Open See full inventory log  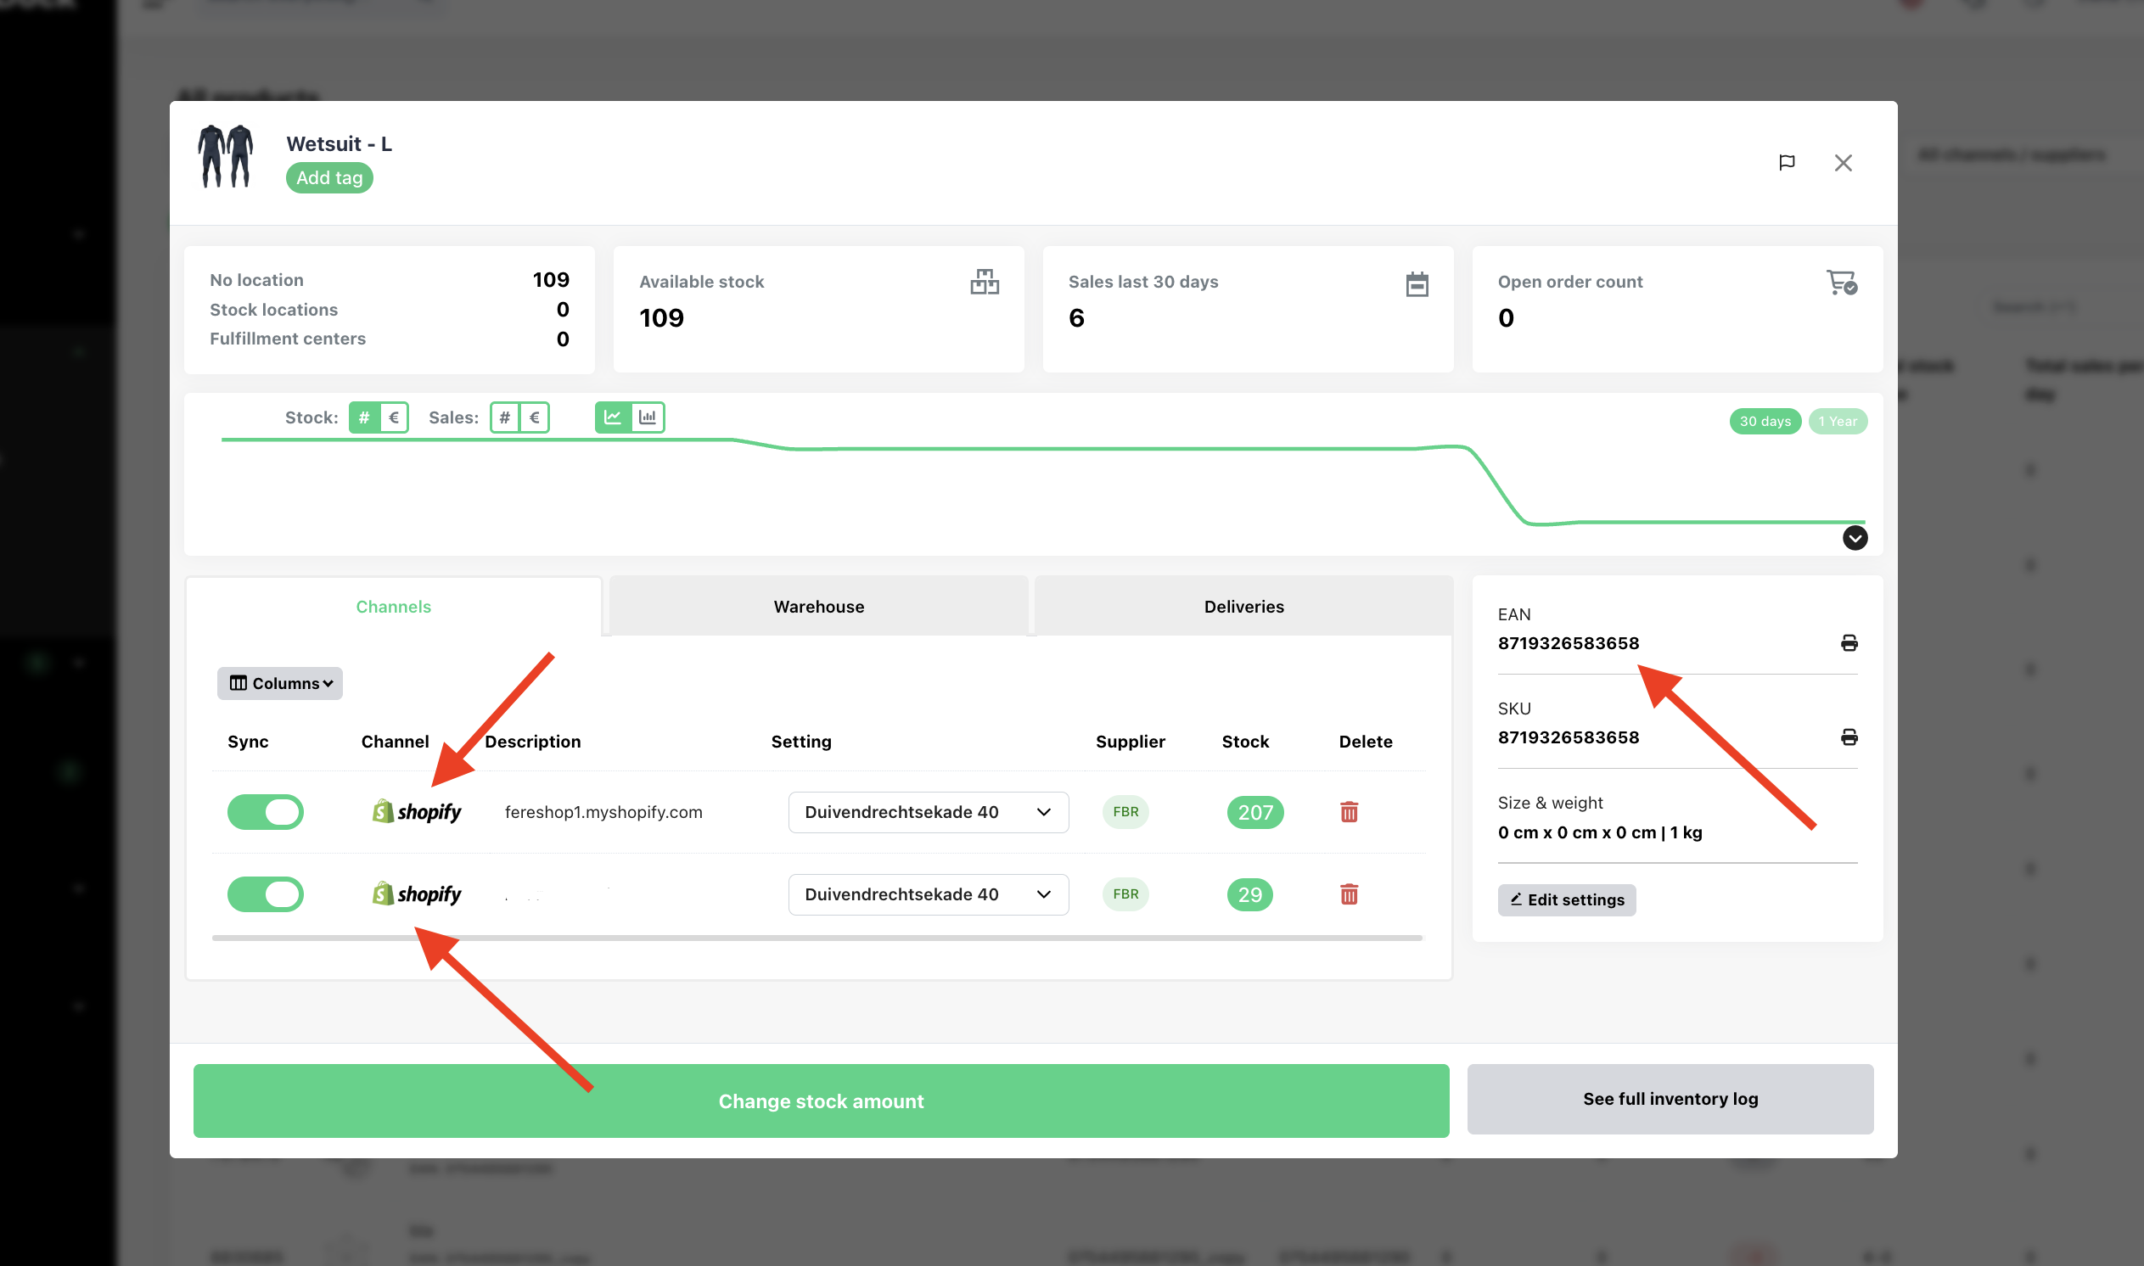click(1670, 1099)
